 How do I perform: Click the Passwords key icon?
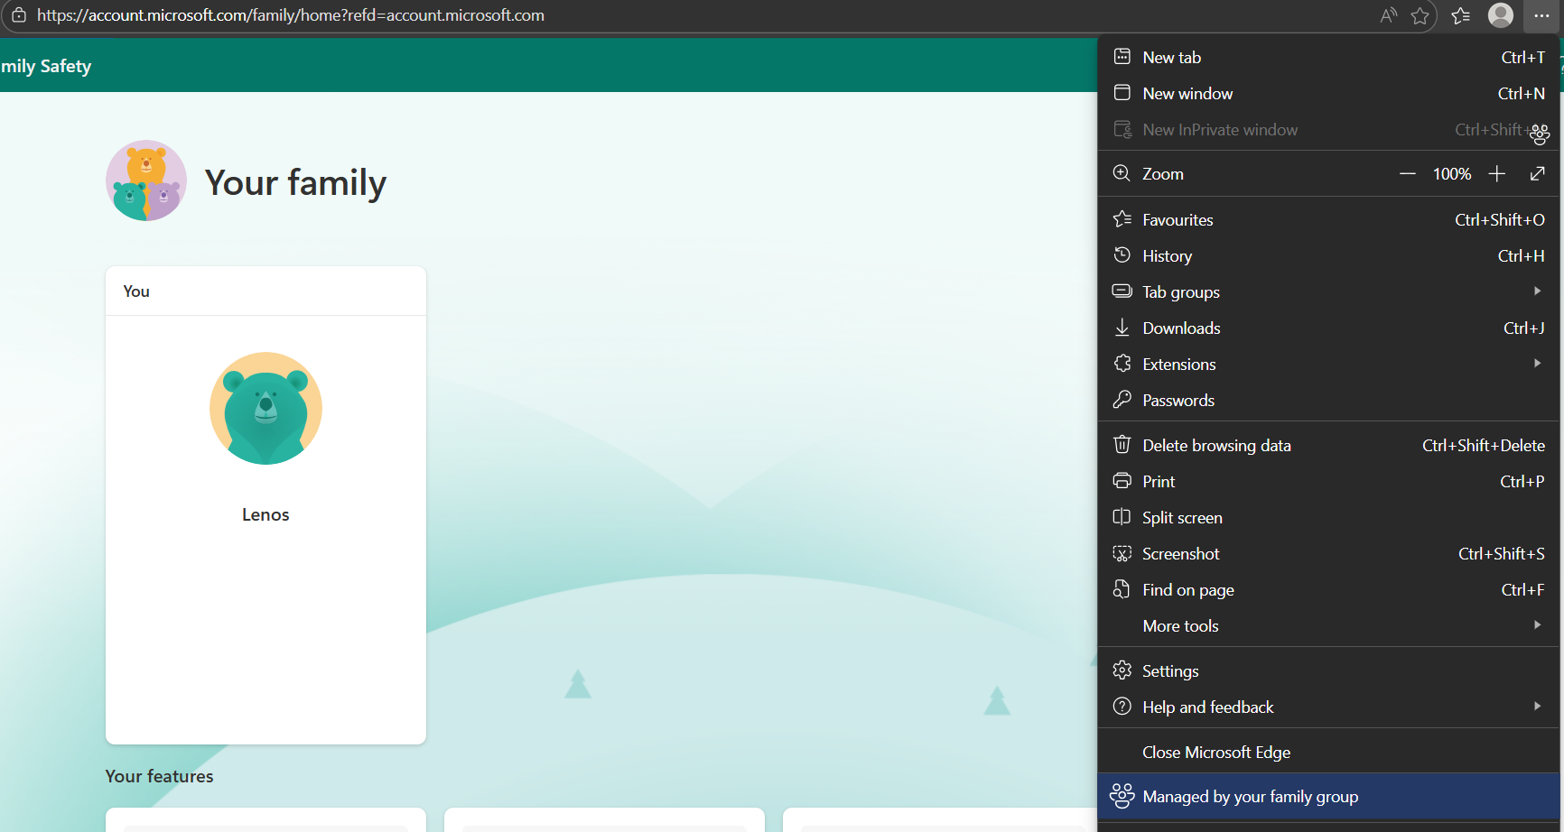click(x=1122, y=400)
